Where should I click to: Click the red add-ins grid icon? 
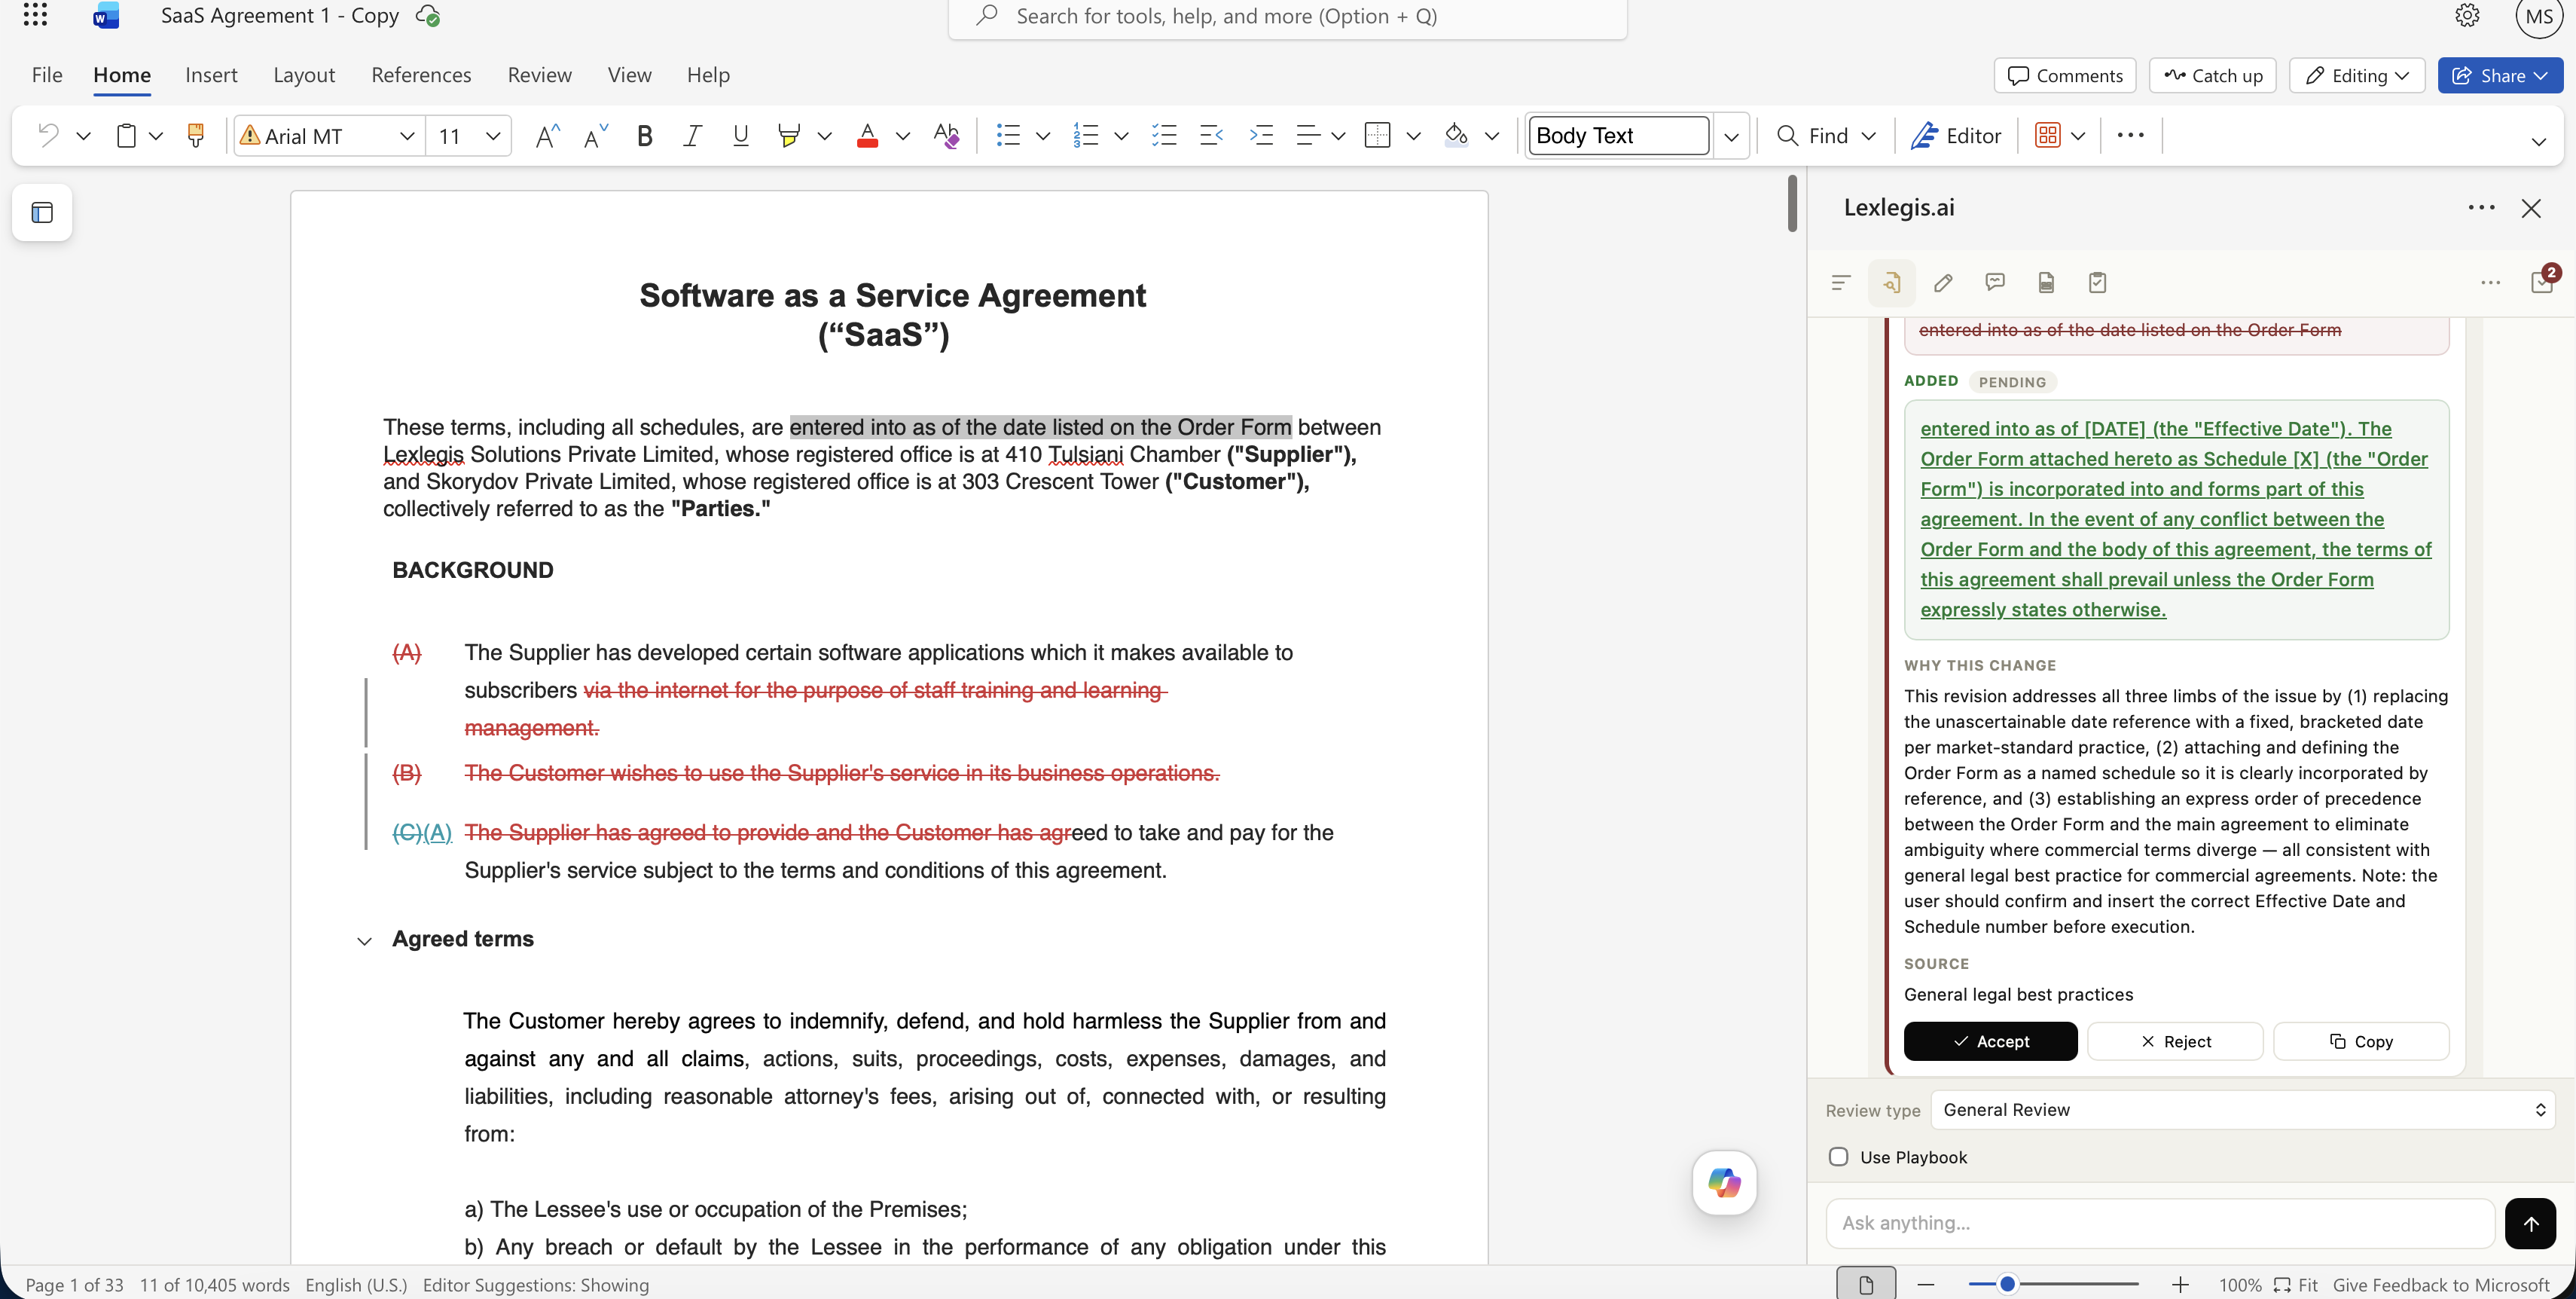coord(2047,135)
